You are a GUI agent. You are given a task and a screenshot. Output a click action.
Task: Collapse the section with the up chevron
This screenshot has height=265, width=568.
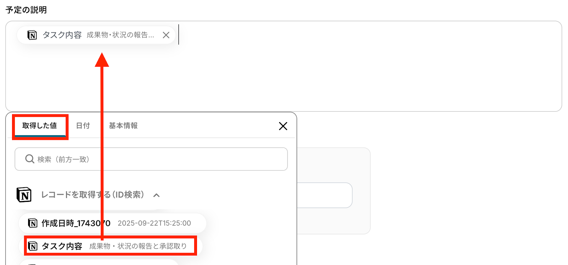(x=157, y=195)
